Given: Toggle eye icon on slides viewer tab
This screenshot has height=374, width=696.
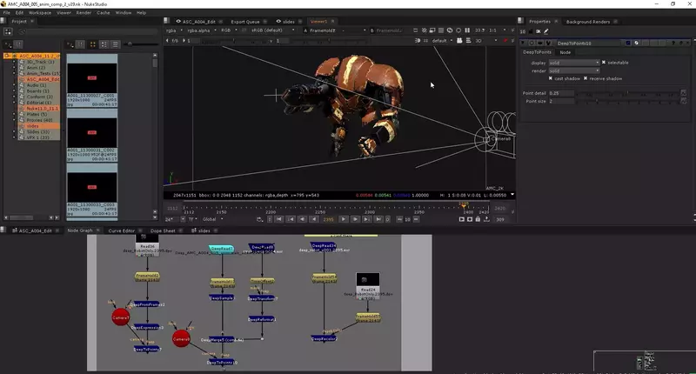Looking at the screenshot, I should coord(278,21).
